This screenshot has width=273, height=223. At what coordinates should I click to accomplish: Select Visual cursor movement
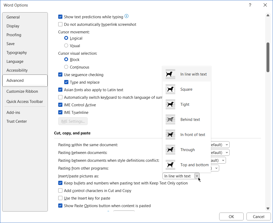[x=66, y=46]
